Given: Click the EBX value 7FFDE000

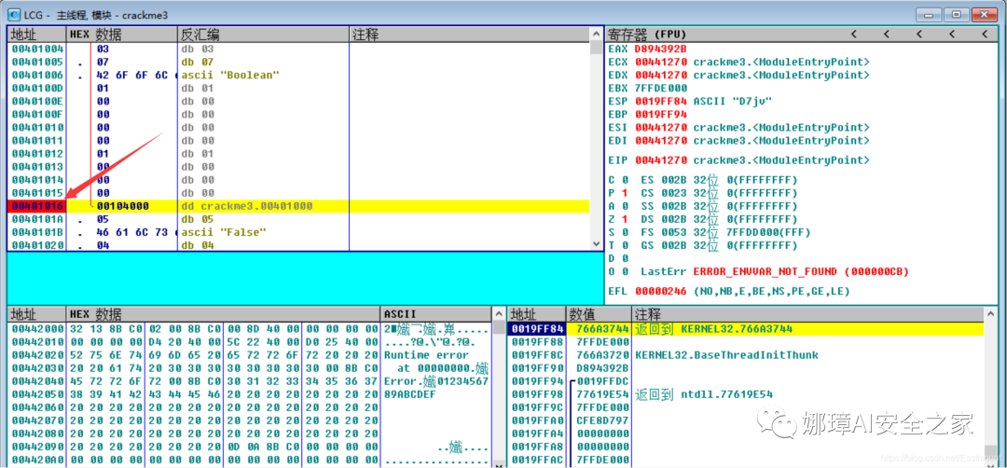Looking at the screenshot, I should coord(661,88).
